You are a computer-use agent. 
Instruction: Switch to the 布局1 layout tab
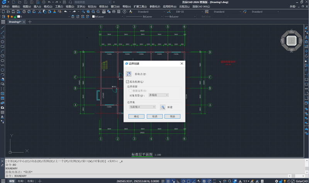(x=21, y=181)
